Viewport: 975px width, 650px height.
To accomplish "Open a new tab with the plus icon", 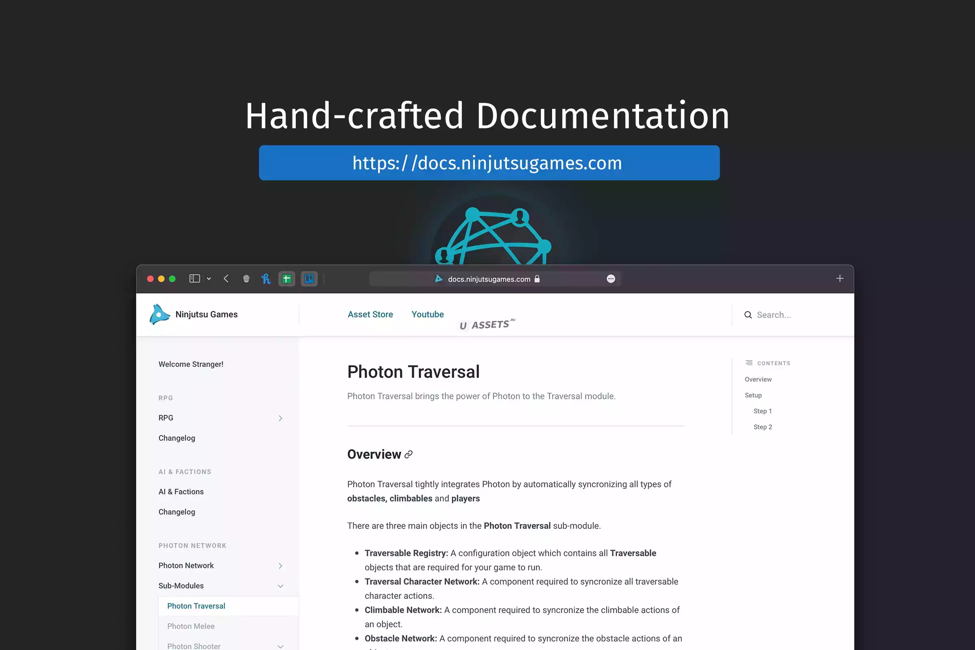I will pyautogui.click(x=839, y=279).
